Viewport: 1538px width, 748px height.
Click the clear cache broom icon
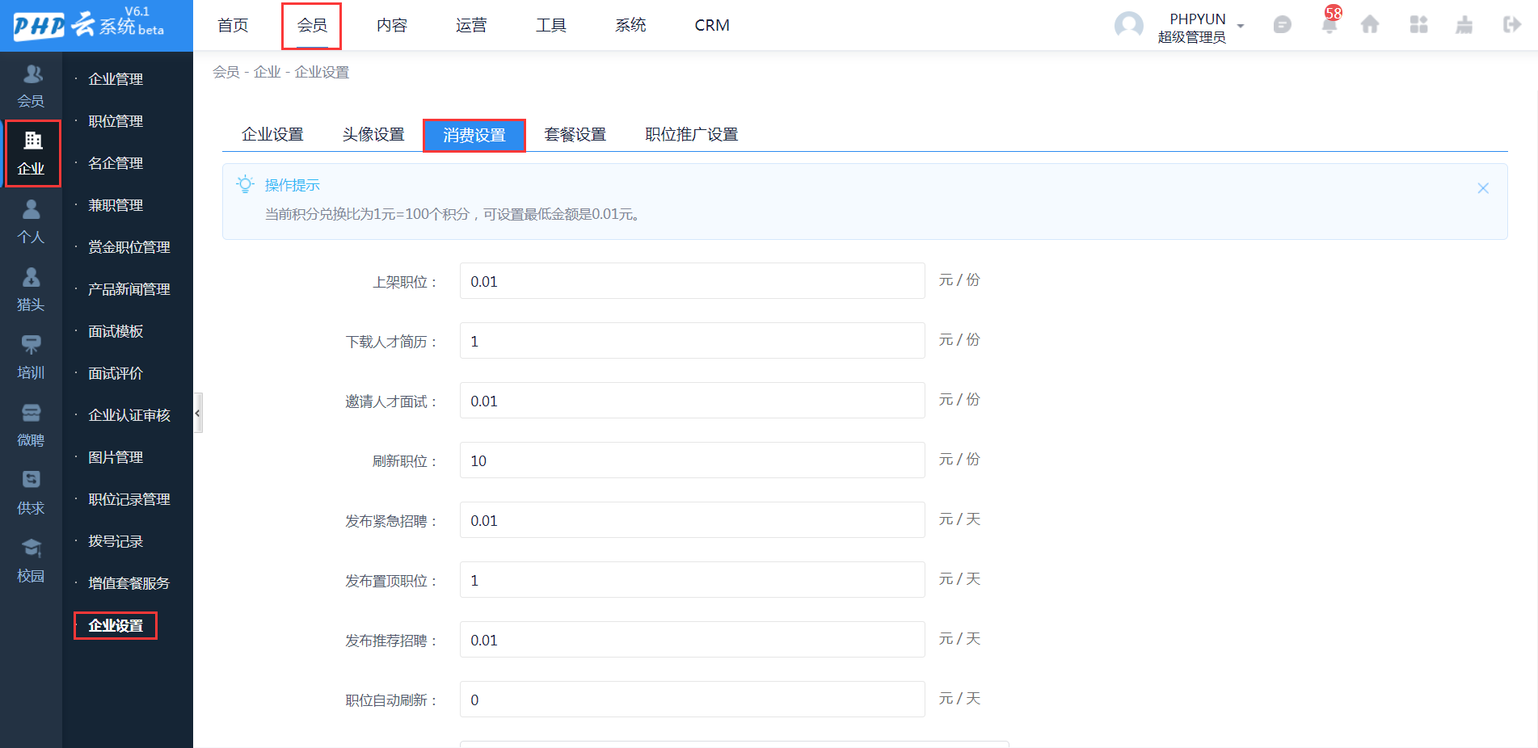[x=1464, y=25]
